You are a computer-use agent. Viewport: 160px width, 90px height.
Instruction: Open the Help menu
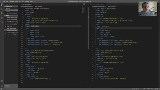31,1
